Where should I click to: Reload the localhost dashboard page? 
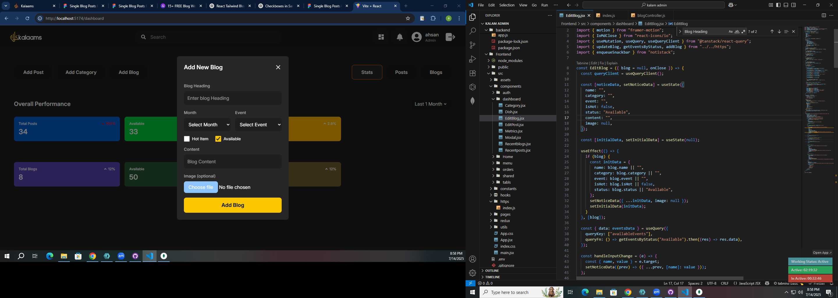28,19
